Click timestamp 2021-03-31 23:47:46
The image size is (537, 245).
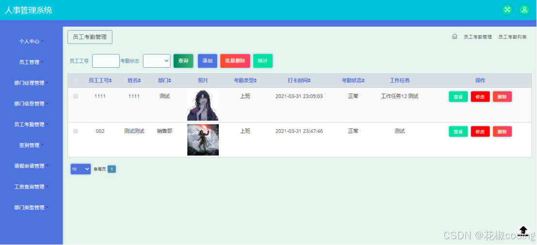click(x=299, y=131)
